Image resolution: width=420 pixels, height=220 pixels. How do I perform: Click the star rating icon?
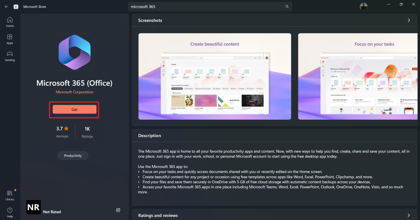66,129
